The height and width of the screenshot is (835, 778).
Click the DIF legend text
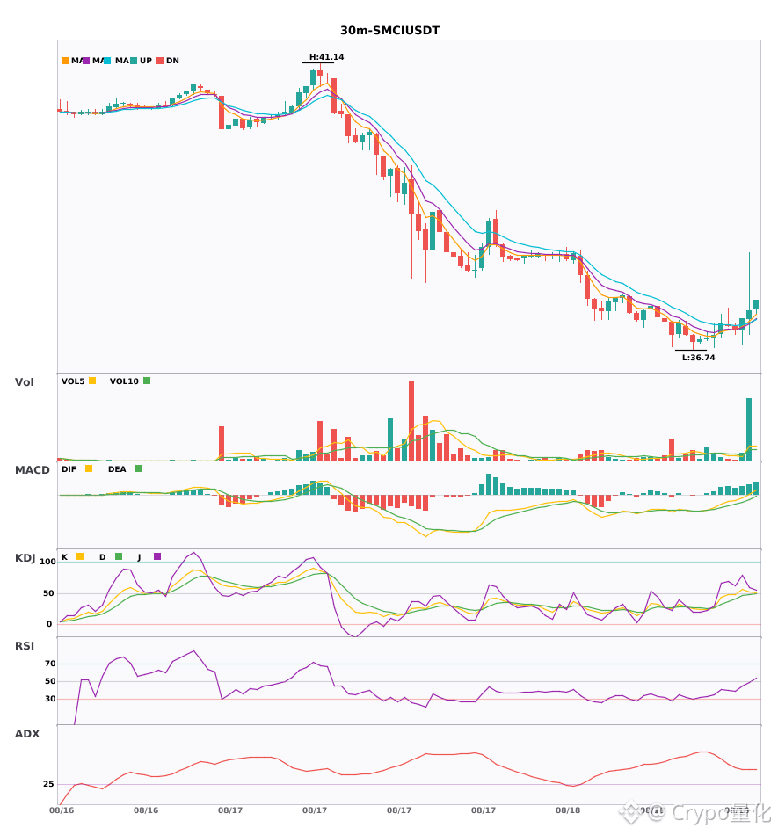(x=69, y=469)
